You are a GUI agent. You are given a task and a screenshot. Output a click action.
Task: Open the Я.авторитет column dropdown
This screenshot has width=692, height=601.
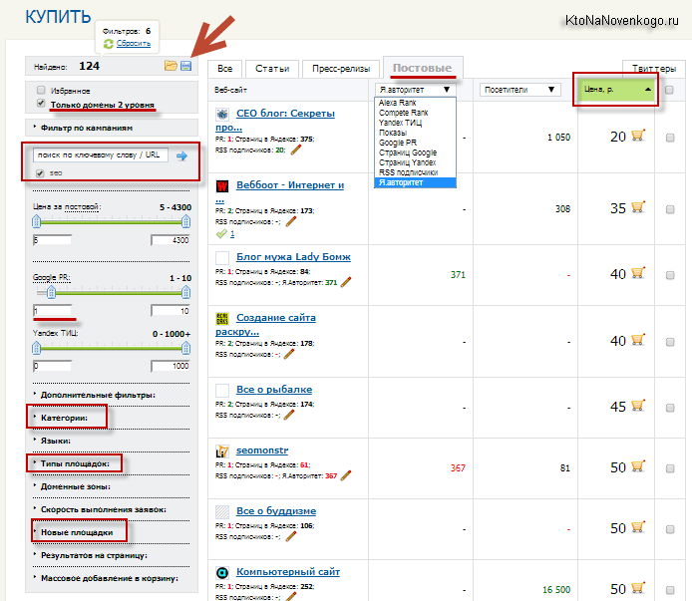(415, 90)
